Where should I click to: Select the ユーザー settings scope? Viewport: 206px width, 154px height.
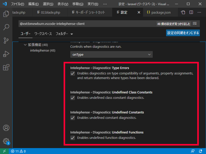tap(25, 34)
